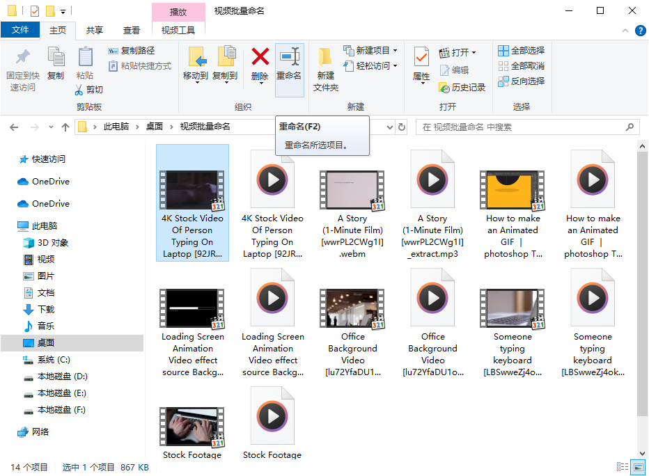
Task: Switch to large thumbnails view in status bar
Action: click(637, 467)
